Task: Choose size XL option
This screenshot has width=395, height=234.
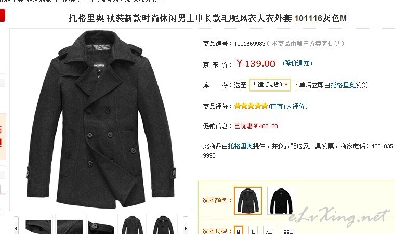Action: (269, 230)
